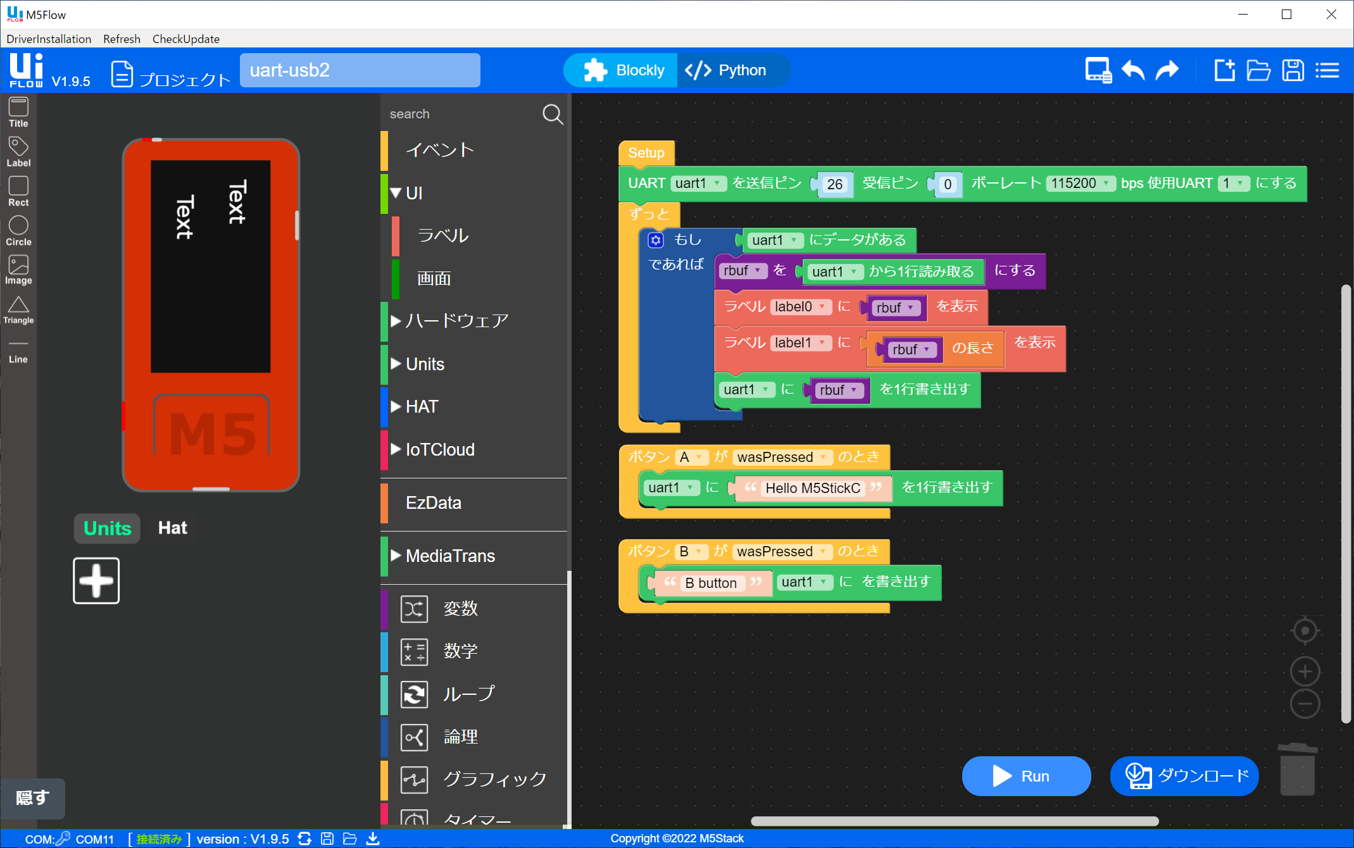1354x848 pixels.
Task: Select the Image element tool
Action: pyautogui.click(x=18, y=270)
